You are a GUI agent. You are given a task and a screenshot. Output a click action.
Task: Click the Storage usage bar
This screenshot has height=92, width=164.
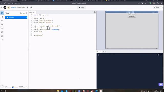(x=22, y=88)
